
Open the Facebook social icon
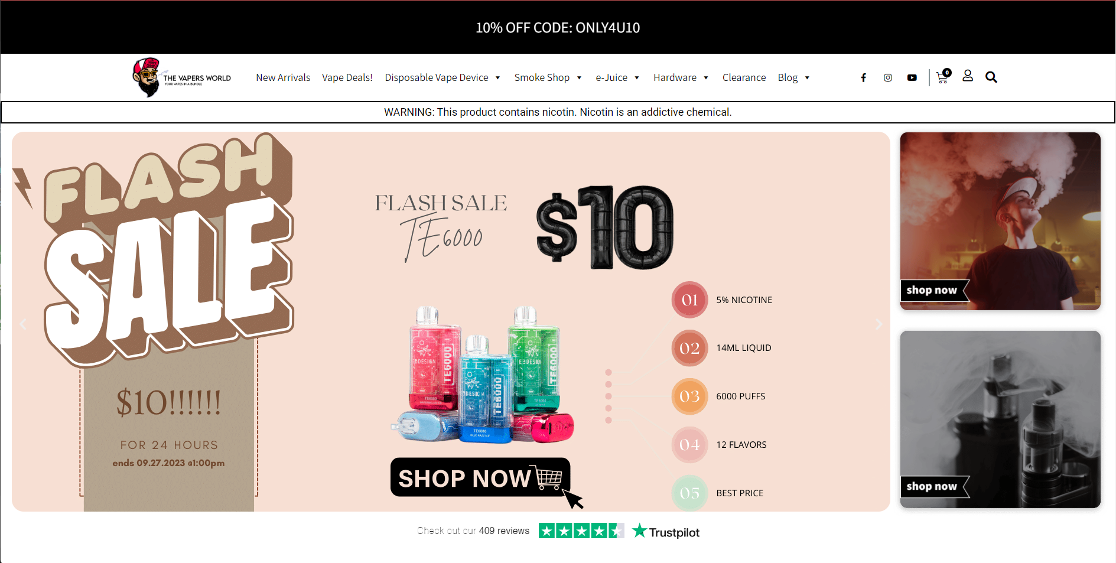pos(863,77)
